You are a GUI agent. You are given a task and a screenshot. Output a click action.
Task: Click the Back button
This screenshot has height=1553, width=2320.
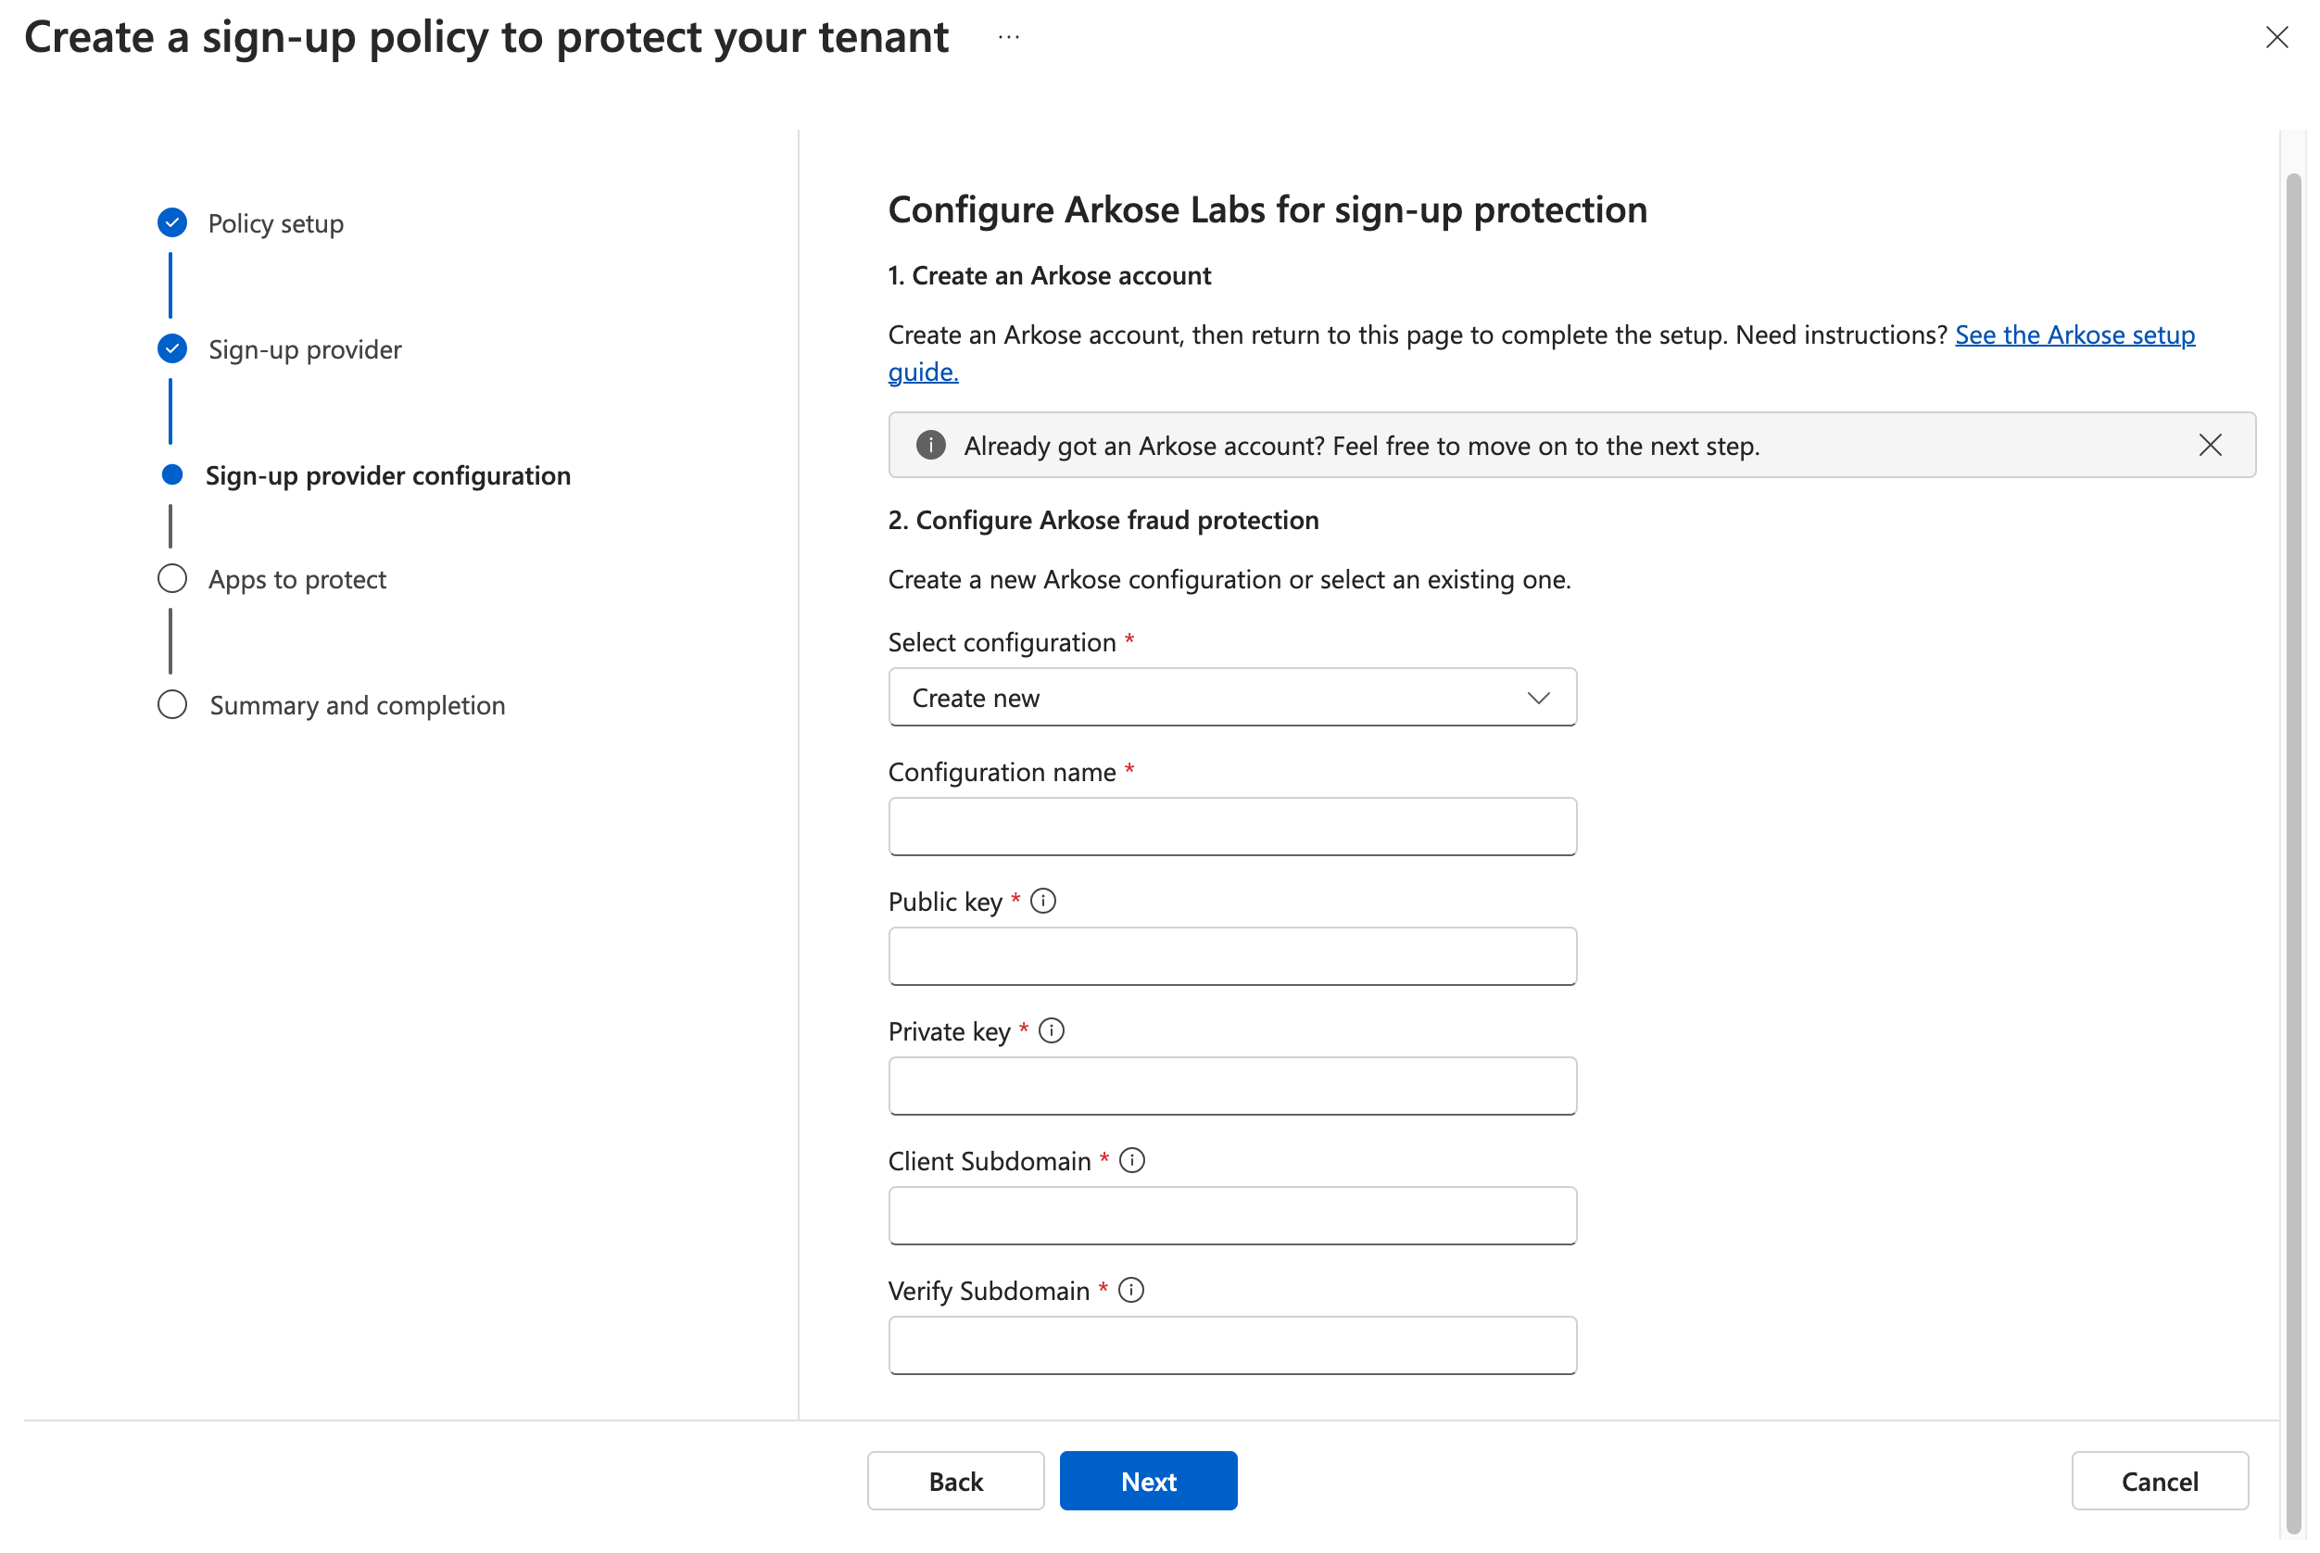(x=955, y=1482)
